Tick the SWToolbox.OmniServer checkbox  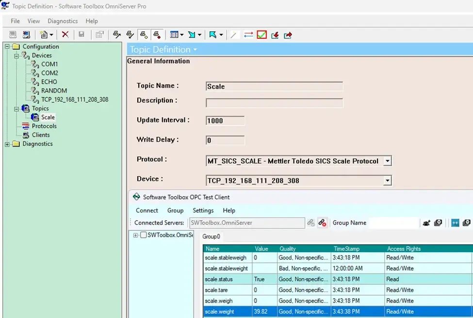[143, 235]
